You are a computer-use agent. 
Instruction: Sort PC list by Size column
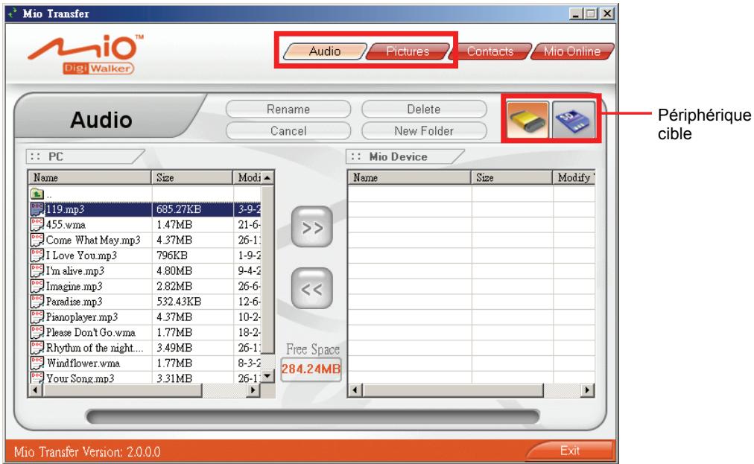coord(192,177)
